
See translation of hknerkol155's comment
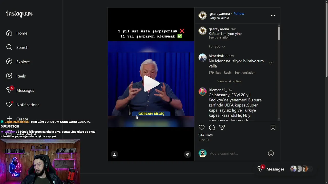click(x=245, y=73)
